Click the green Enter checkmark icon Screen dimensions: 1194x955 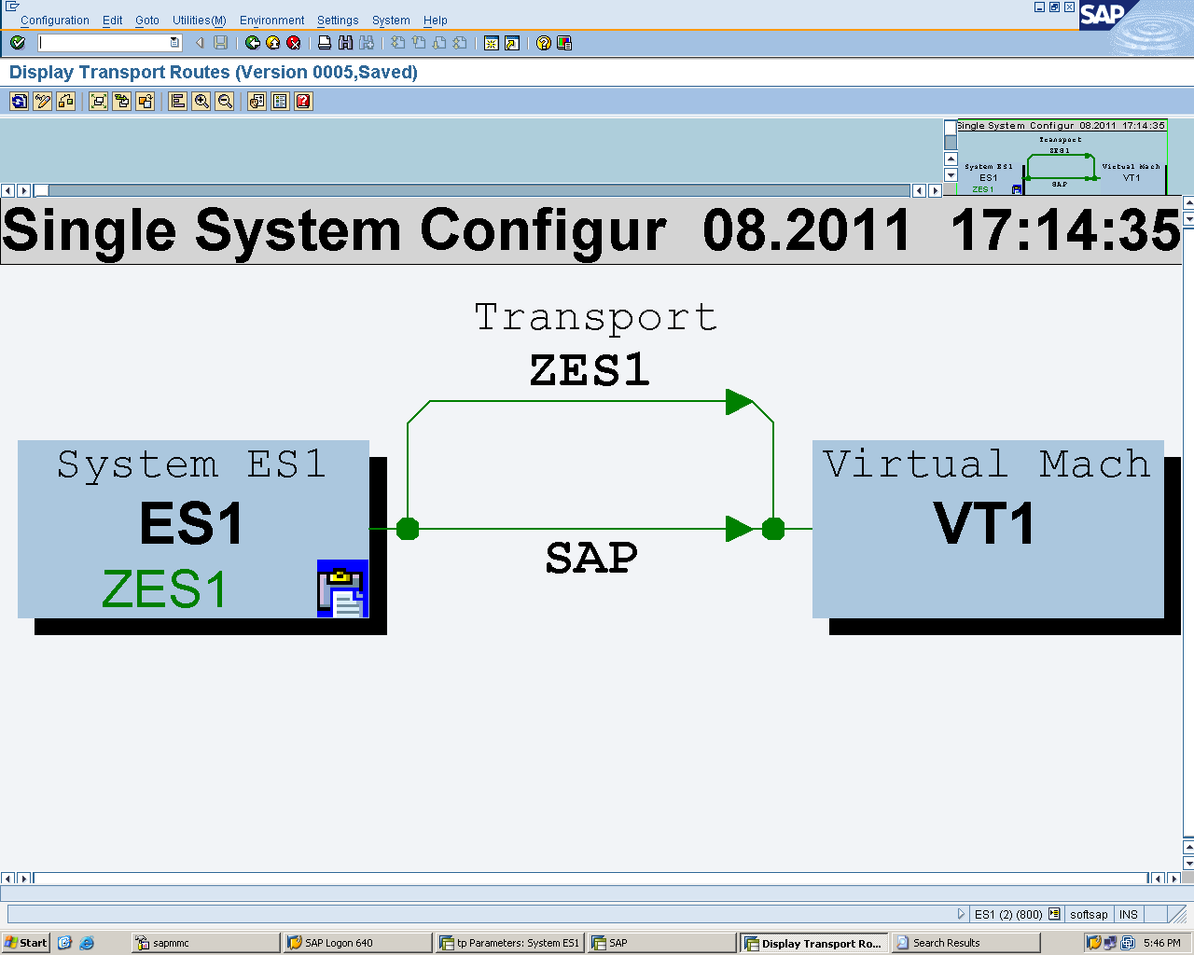pyautogui.click(x=18, y=43)
